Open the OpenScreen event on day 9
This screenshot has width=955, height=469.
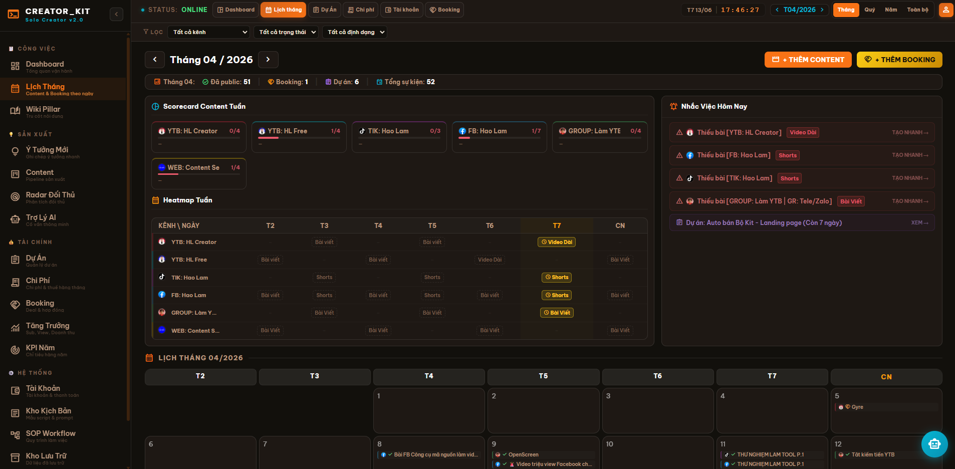click(x=543, y=454)
